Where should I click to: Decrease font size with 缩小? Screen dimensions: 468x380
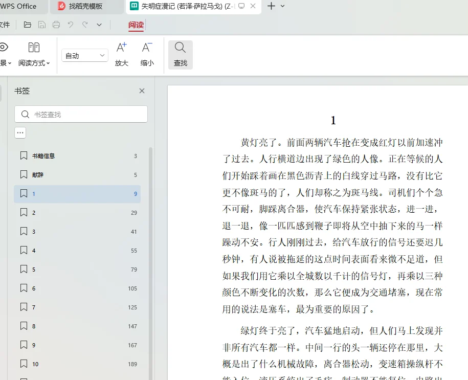coord(147,55)
